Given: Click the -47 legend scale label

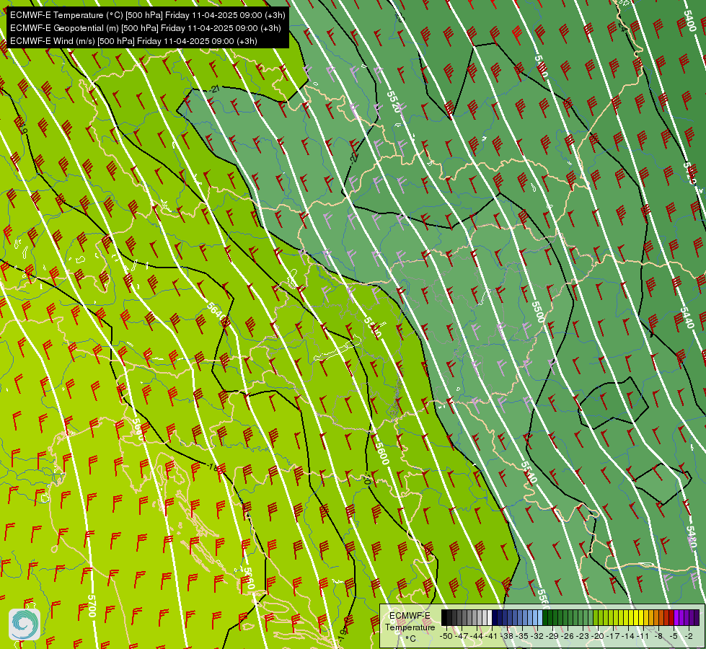Looking at the screenshot, I should coord(462,637).
